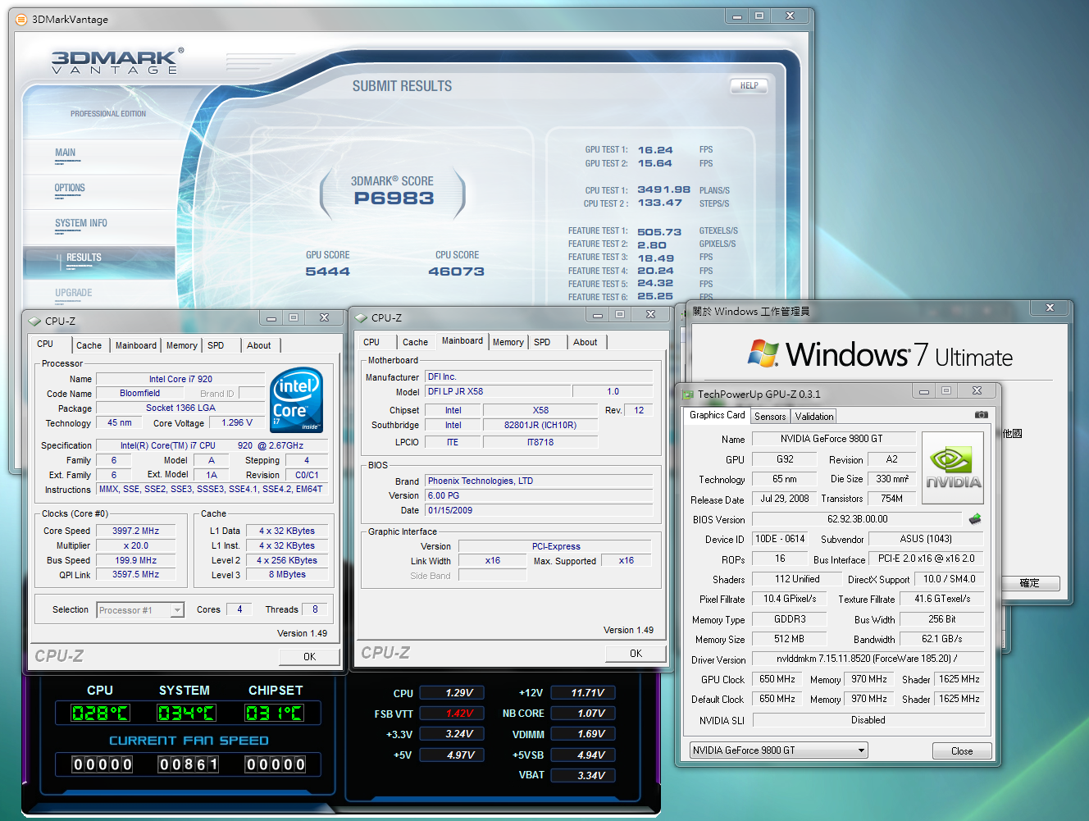Click the 確定 button in Windows dialog

click(x=1030, y=583)
